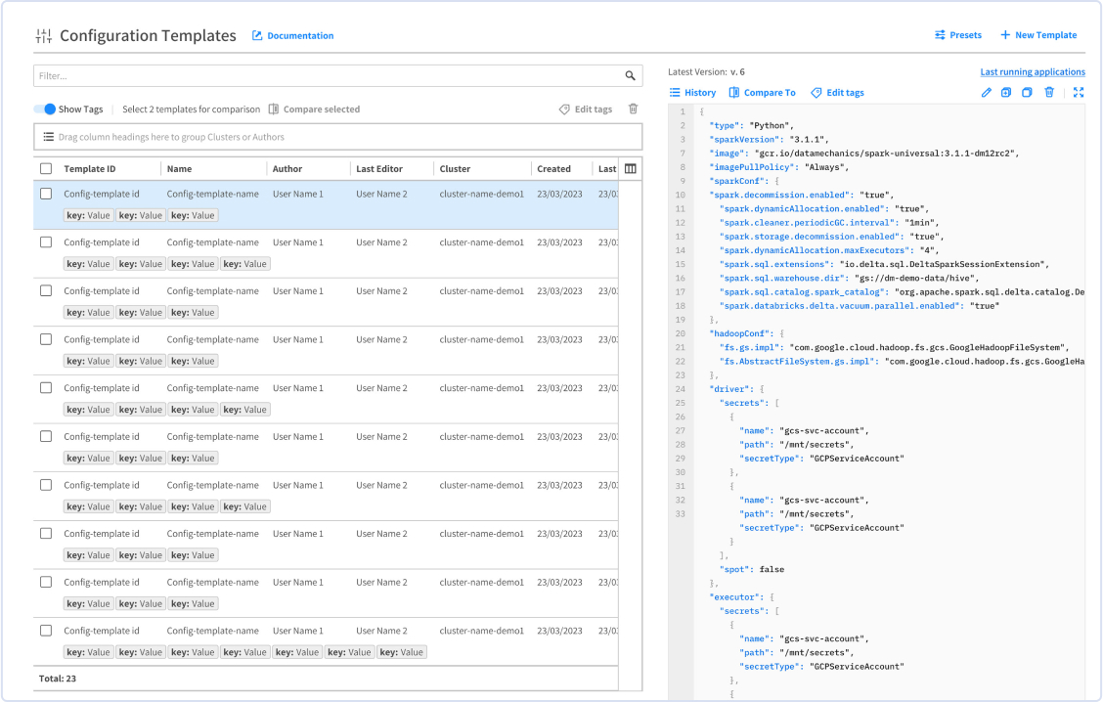
Task: Sort by the Last Editor column header
Action: click(x=379, y=169)
